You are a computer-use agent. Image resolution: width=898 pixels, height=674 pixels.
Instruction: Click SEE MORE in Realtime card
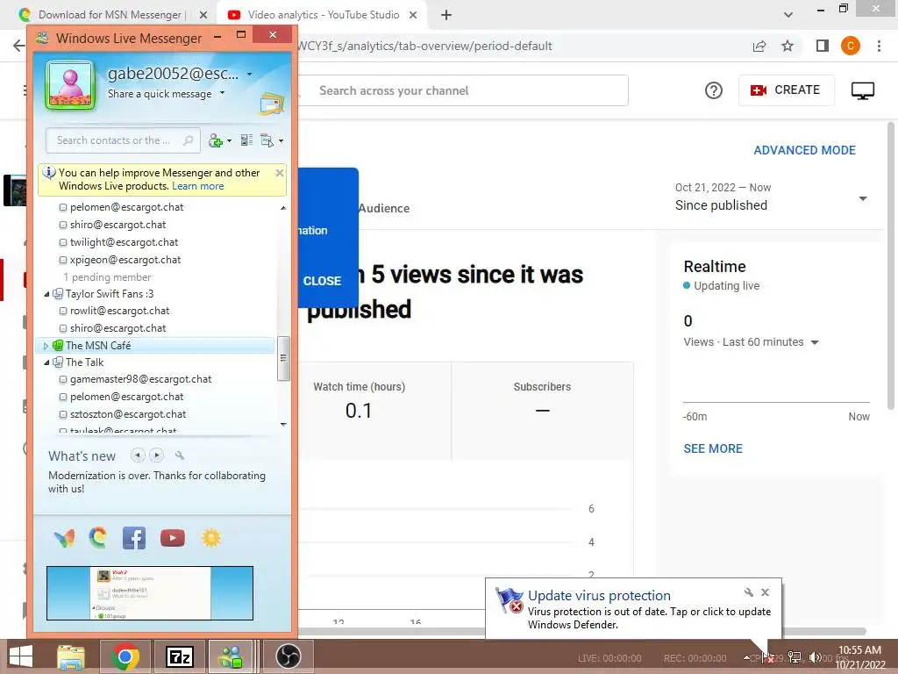[x=712, y=448]
